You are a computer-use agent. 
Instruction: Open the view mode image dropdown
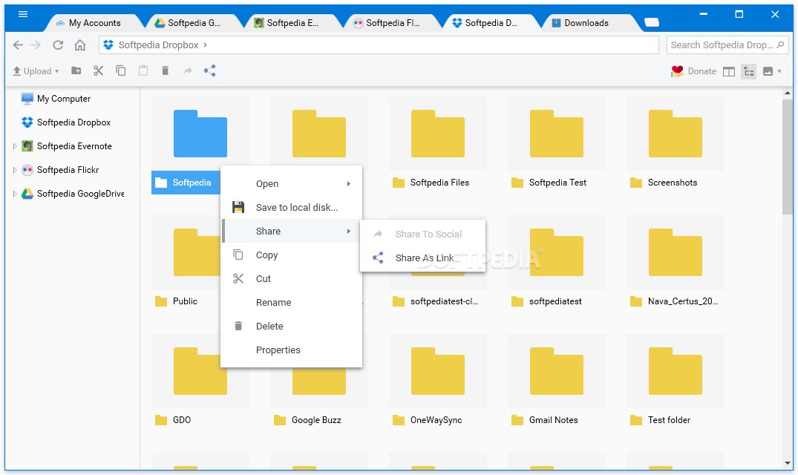[772, 72]
